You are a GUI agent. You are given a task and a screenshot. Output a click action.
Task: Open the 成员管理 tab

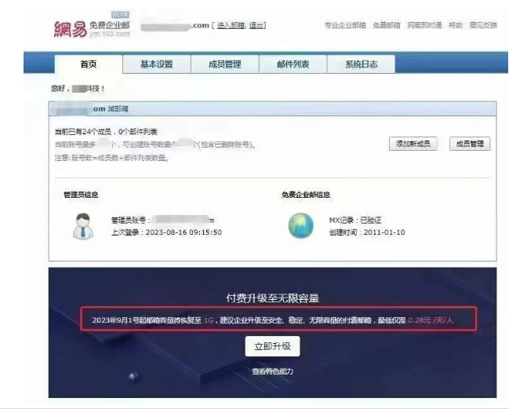click(x=224, y=64)
